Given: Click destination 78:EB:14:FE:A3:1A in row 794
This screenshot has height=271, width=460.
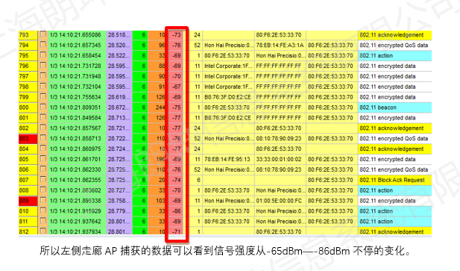Looking at the screenshot, I should [280, 46].
